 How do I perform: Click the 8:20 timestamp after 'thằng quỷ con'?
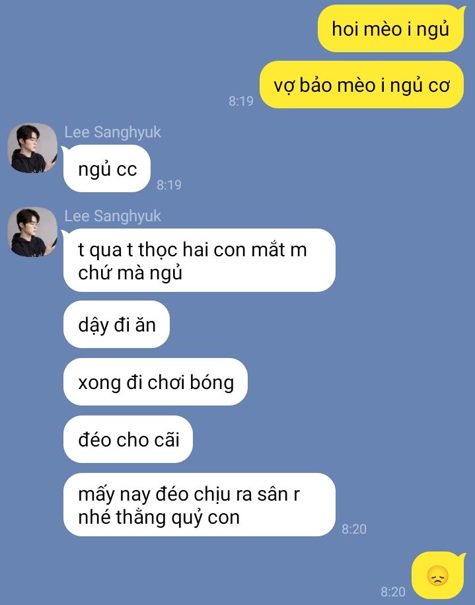pyautogui.click(x=354, y=529)
